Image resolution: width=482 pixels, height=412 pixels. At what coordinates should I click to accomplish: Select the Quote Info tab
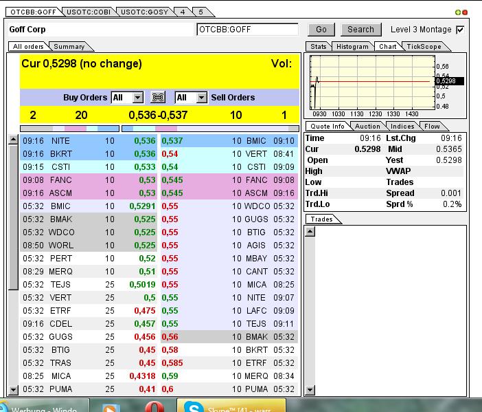[328, 127]
